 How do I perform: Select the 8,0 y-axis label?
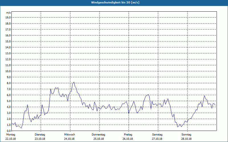[x=9, y=83]
